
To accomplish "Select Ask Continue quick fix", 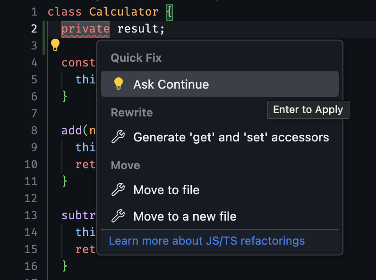I will coord(171,84).
